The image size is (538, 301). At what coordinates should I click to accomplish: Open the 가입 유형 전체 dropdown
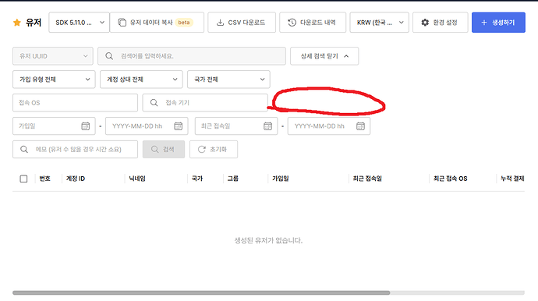coord(54,80)
